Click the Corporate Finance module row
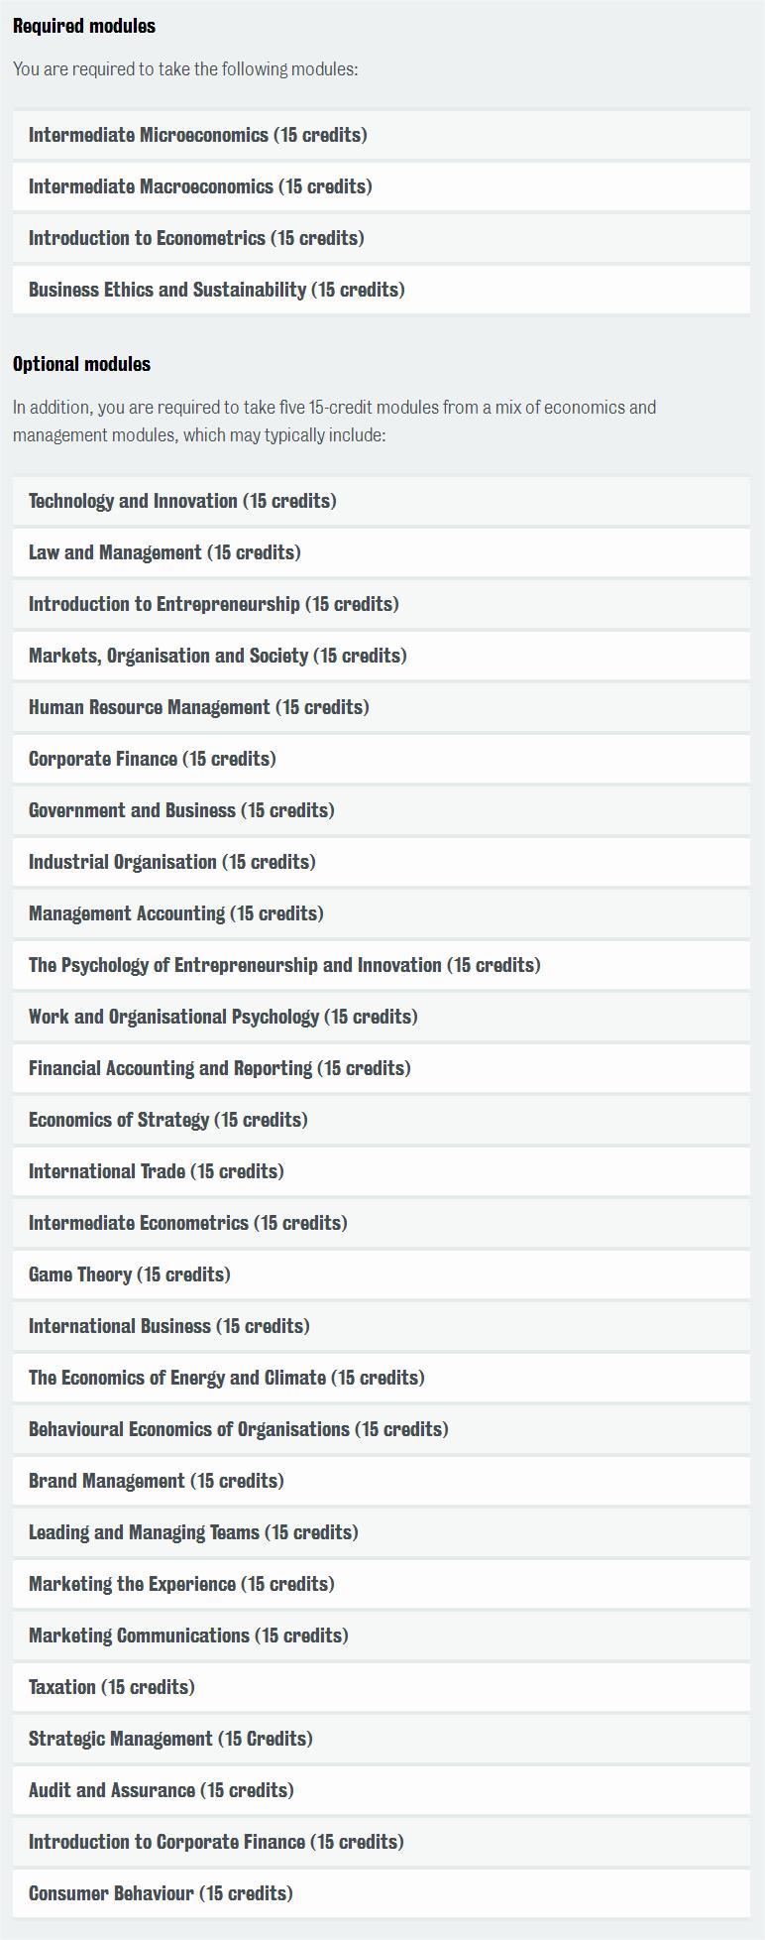The image size is (765, 1940). tap(382, 759)
